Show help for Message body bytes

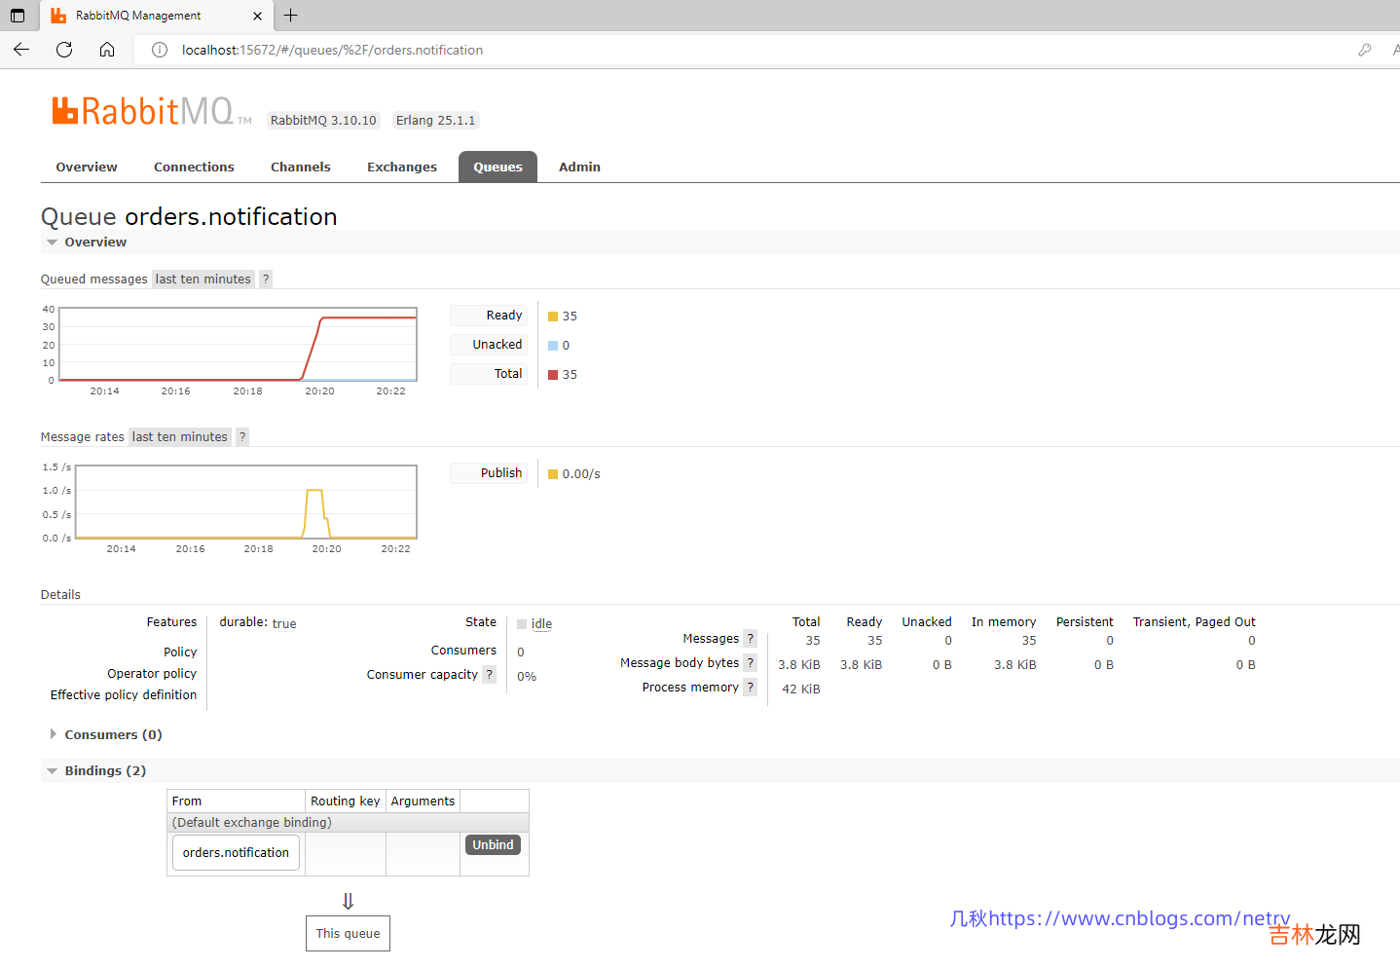pos(750,663)
